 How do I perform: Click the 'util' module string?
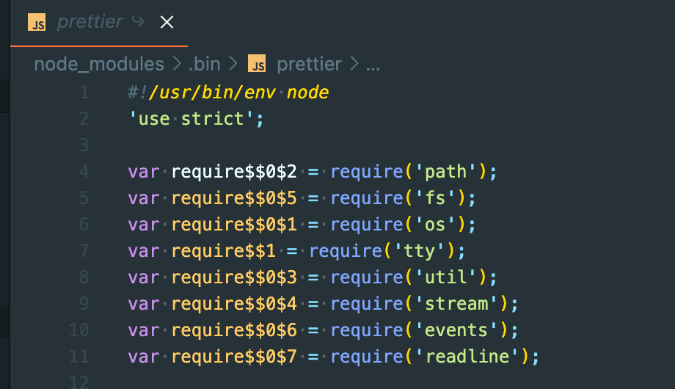click(x=446, y=277)
